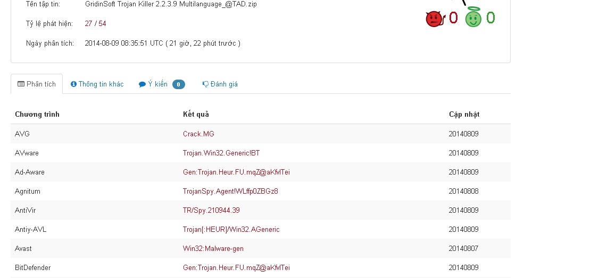The width and height of the screenshot is (599, 278).
Task: Click the Ý kiến count badge showing 0
Action: (178, 84)
